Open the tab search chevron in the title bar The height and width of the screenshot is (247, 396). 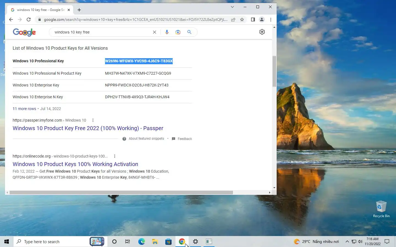(232, 7)
